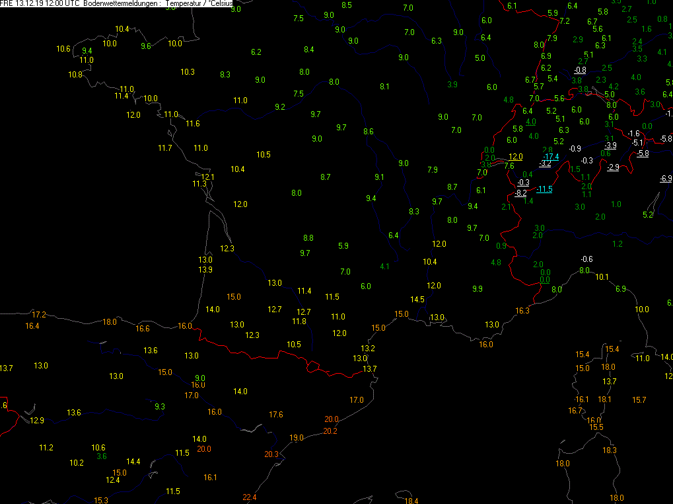Image resolution: width=673 pixels, height=504 pixels.
Task: Click the white -0.6 temperature value
Action: [586, 259]
